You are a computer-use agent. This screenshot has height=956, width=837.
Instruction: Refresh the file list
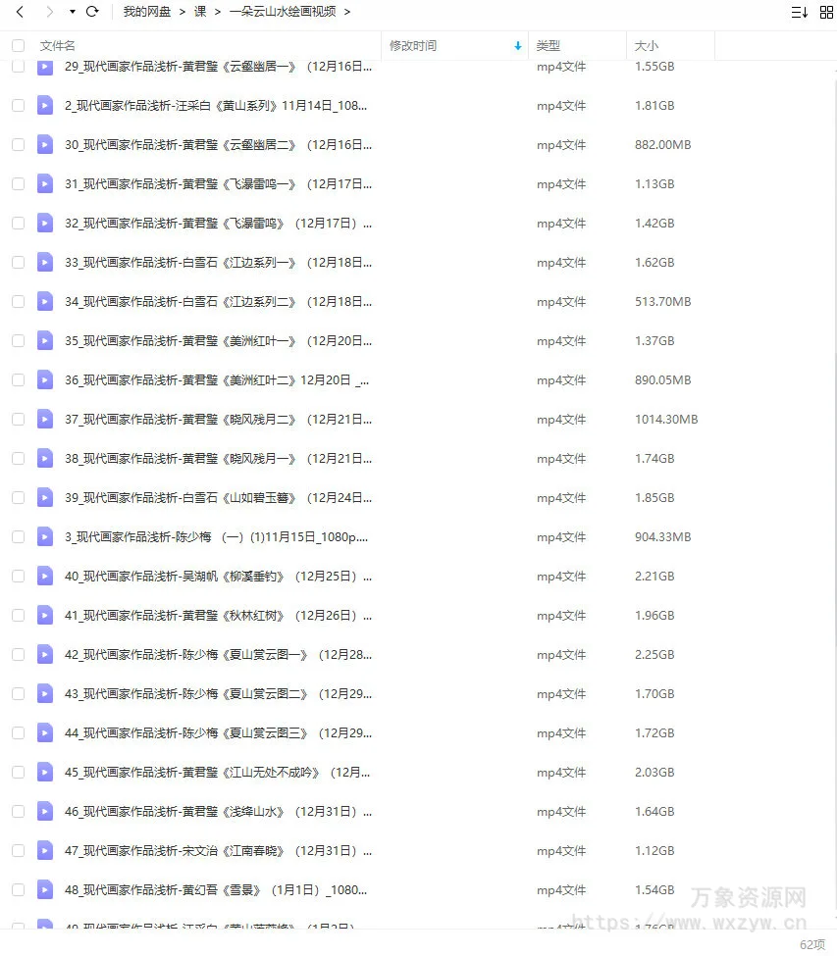point(92,12)
